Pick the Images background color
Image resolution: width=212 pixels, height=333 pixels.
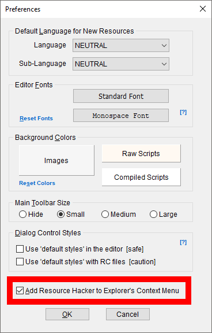pos(56,160)
